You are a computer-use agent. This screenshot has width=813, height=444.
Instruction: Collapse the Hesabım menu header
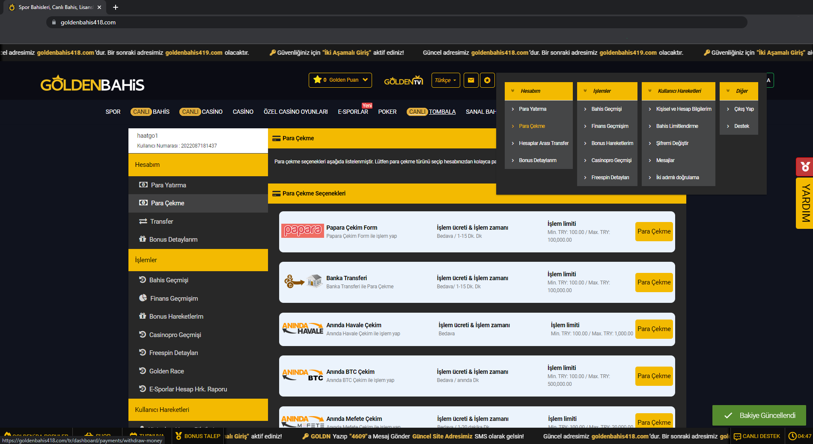538,91
